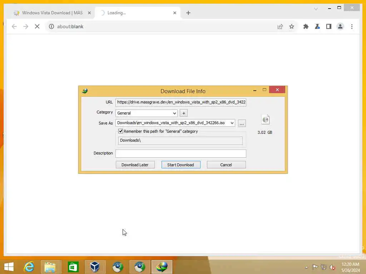Cancel the Download File Info dialog
Screen dimensions: 366x274
[226, 165]
